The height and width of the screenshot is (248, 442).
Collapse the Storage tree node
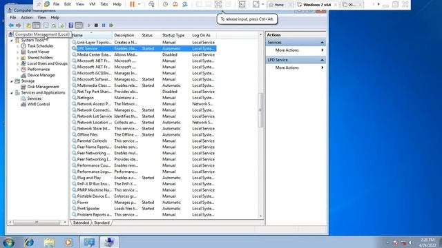pos(12,81)
